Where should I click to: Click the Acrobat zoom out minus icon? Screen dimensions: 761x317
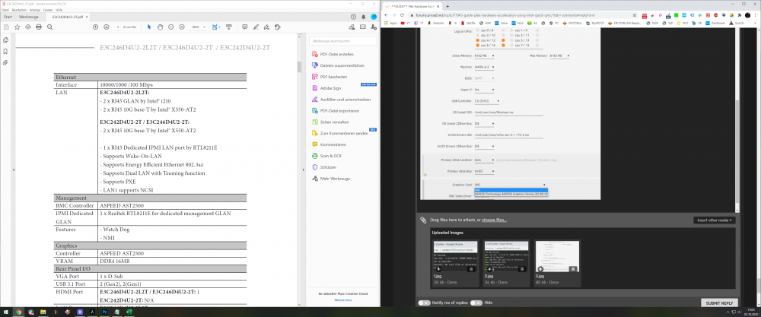pyautogui.click(x=170, y=27)
